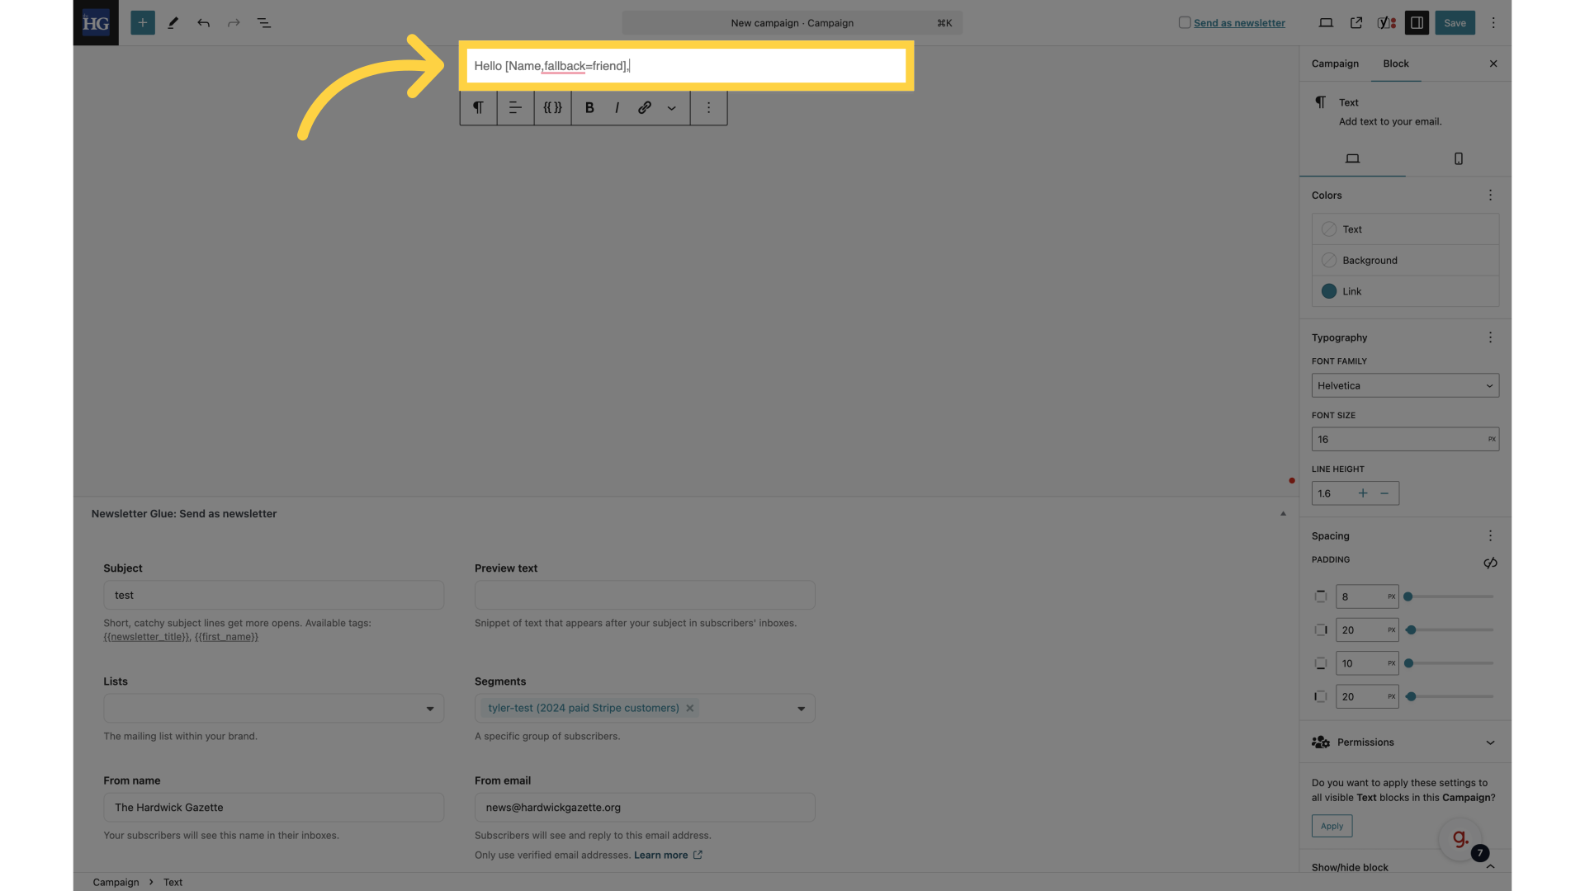Select the text alignment options icon
This screenshot has width=1585, height=891.
(515, 108)
